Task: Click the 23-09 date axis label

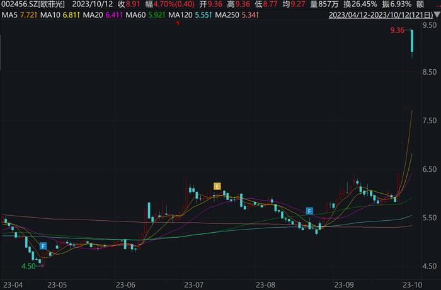Action: [344, 285]
